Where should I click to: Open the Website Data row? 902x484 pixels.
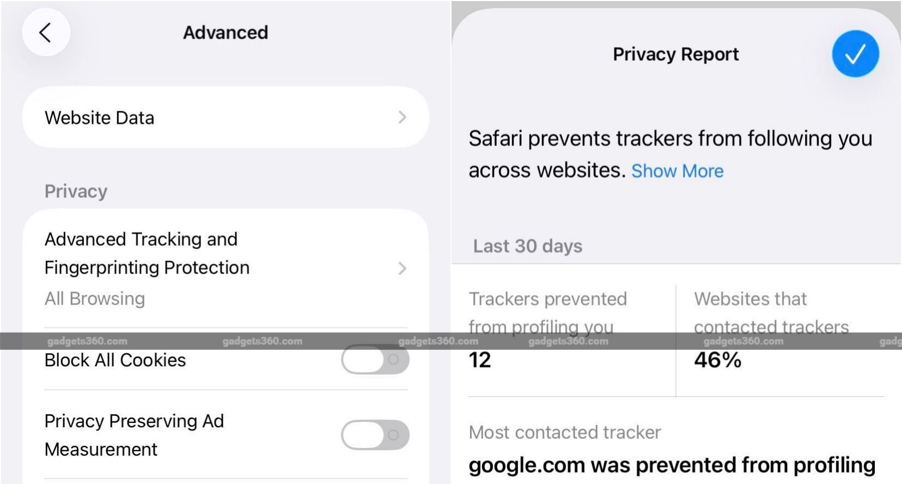225,117
